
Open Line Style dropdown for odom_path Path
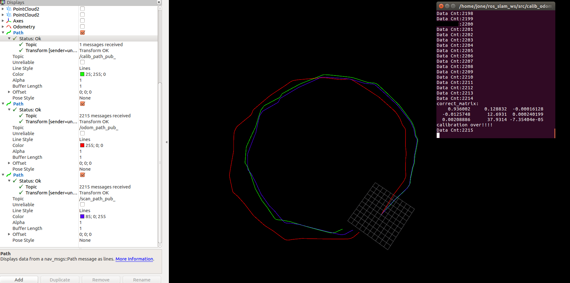tap(118, 139)
